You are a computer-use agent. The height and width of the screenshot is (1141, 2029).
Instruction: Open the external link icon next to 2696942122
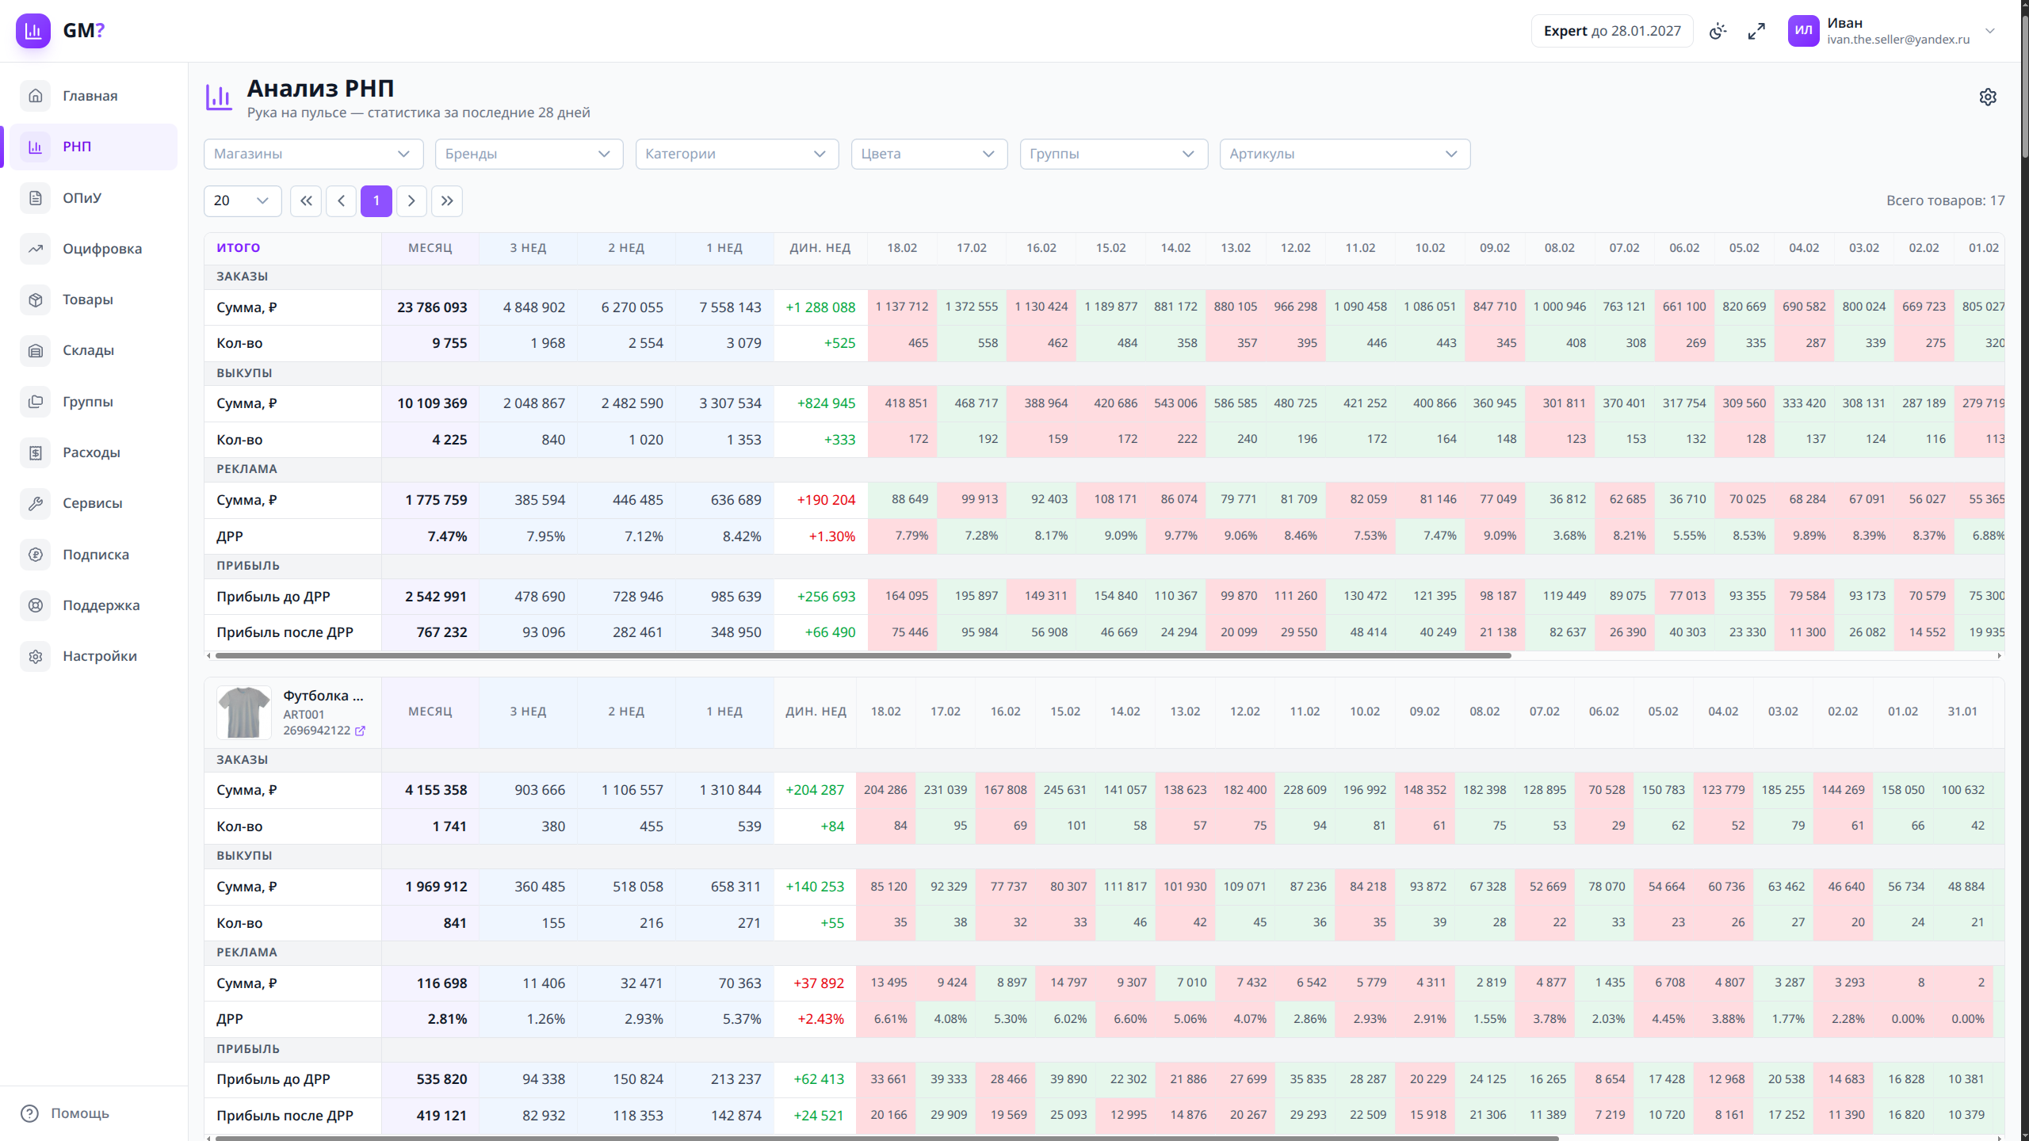point(360,731)
